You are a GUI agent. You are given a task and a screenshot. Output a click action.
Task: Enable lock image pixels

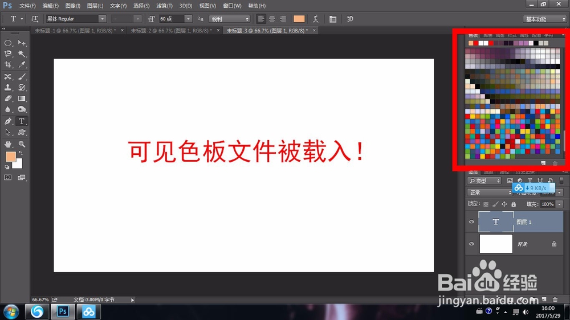click(x=495, y=204)
